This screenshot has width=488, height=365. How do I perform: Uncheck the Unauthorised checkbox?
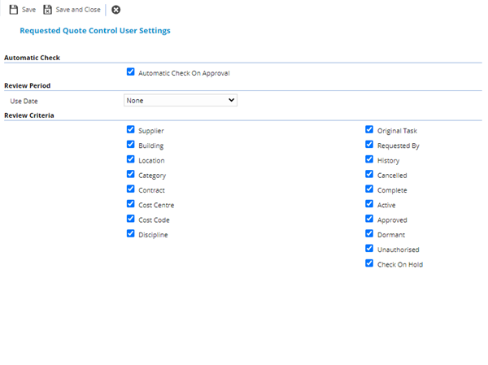(369, 248)
